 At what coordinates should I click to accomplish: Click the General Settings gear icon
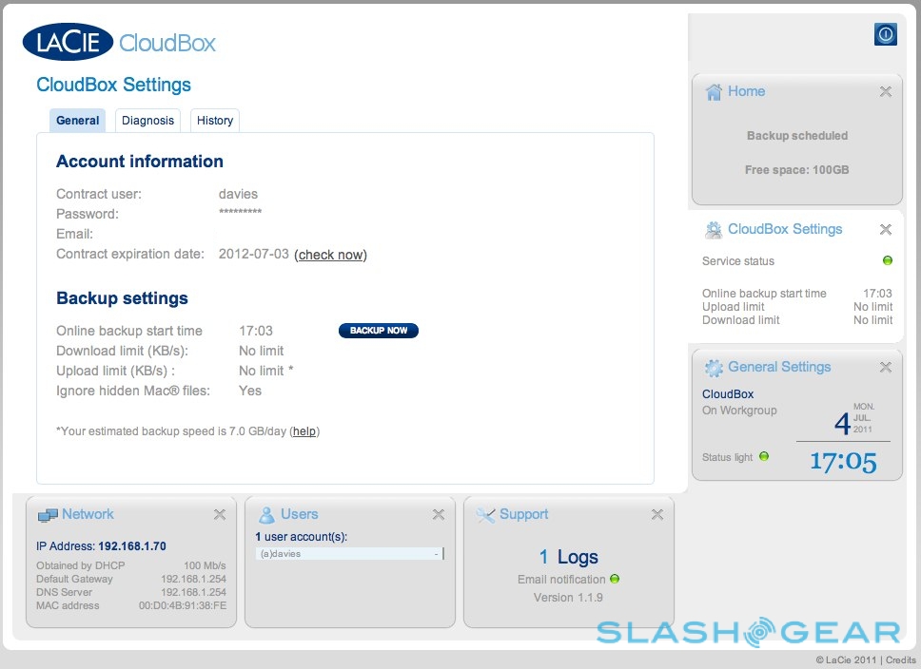714,368
